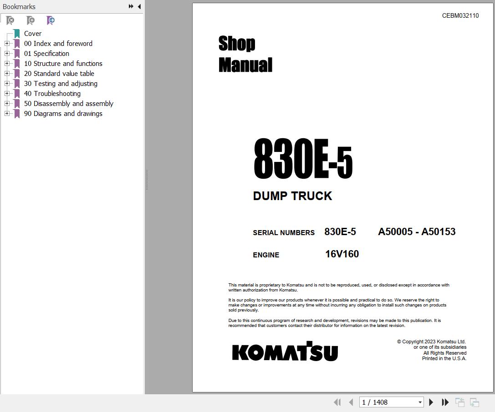The image size is (495, 412).
Task: Click the next view icon in the status bar
Action: tap(475, 402)
